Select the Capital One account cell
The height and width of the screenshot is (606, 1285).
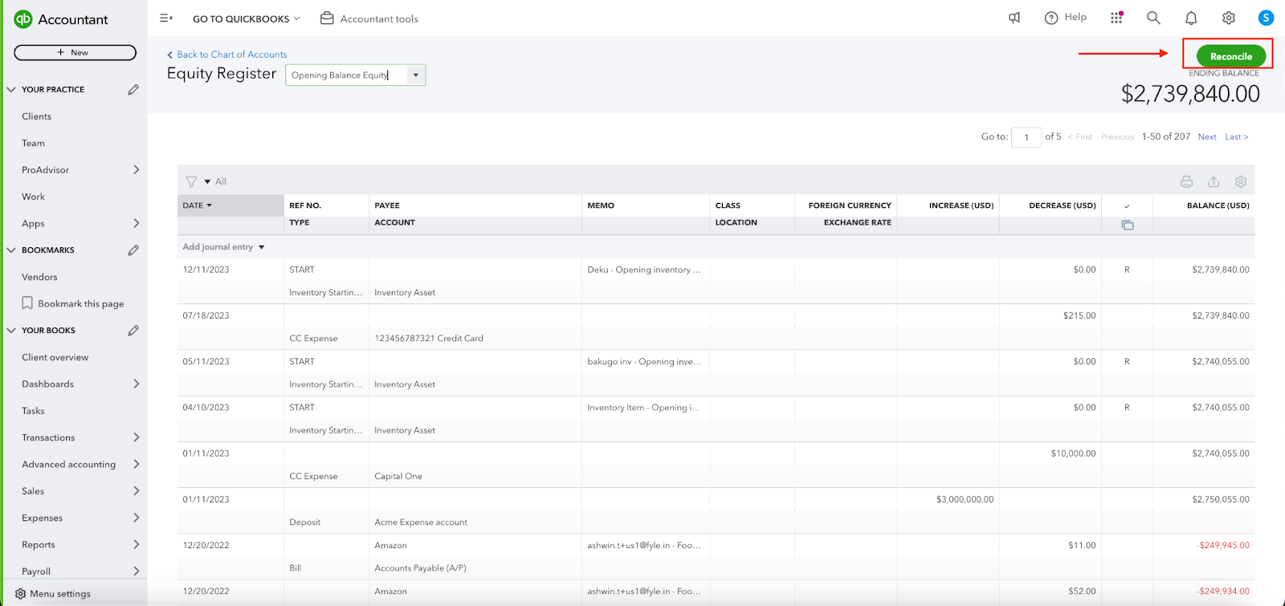pos(398,477)
